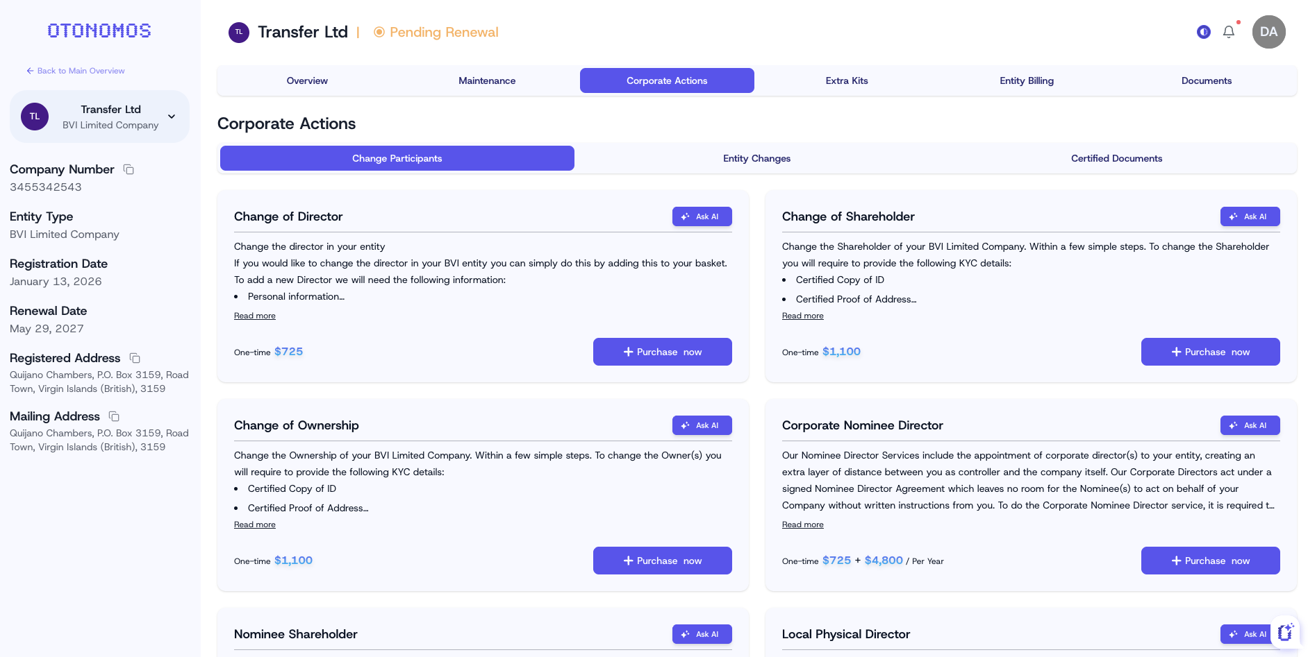
Task: Open the DA profile avatar menu
Action: coord(1268,31)
